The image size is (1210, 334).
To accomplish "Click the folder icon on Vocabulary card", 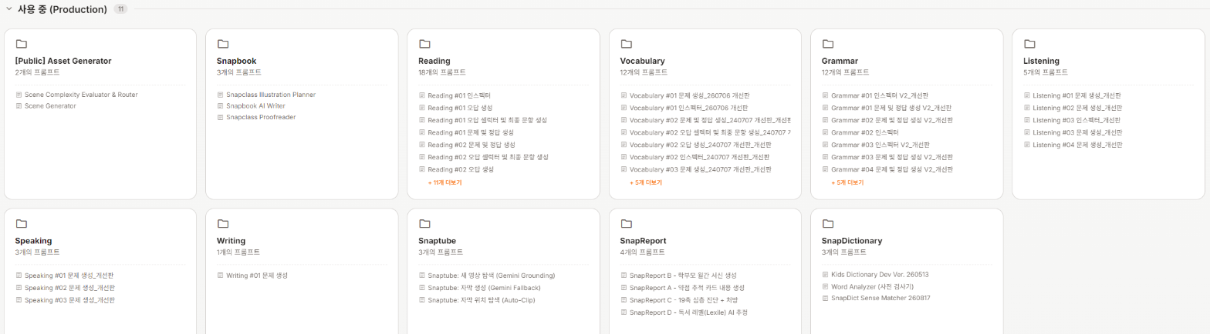I will coord(626,44).
